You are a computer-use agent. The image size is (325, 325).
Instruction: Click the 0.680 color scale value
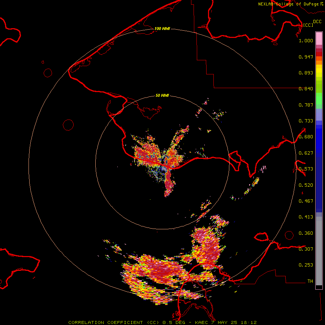tap(306, 137)
